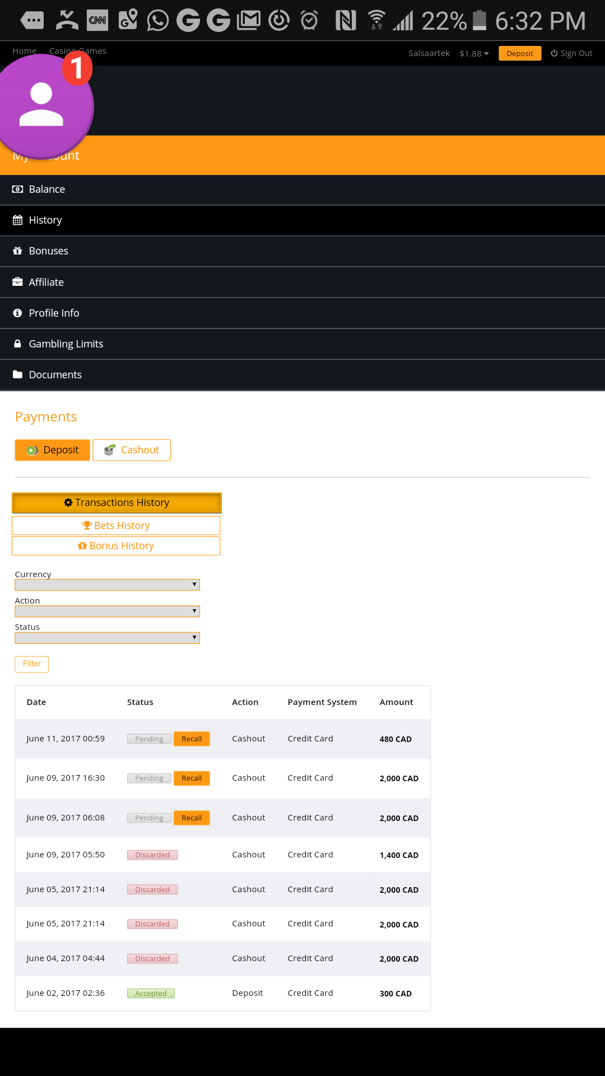Open Gambling Limits settings
The width and height of the screenshot is (605, 1076).
pyautogui.click(x=302, y=344)
